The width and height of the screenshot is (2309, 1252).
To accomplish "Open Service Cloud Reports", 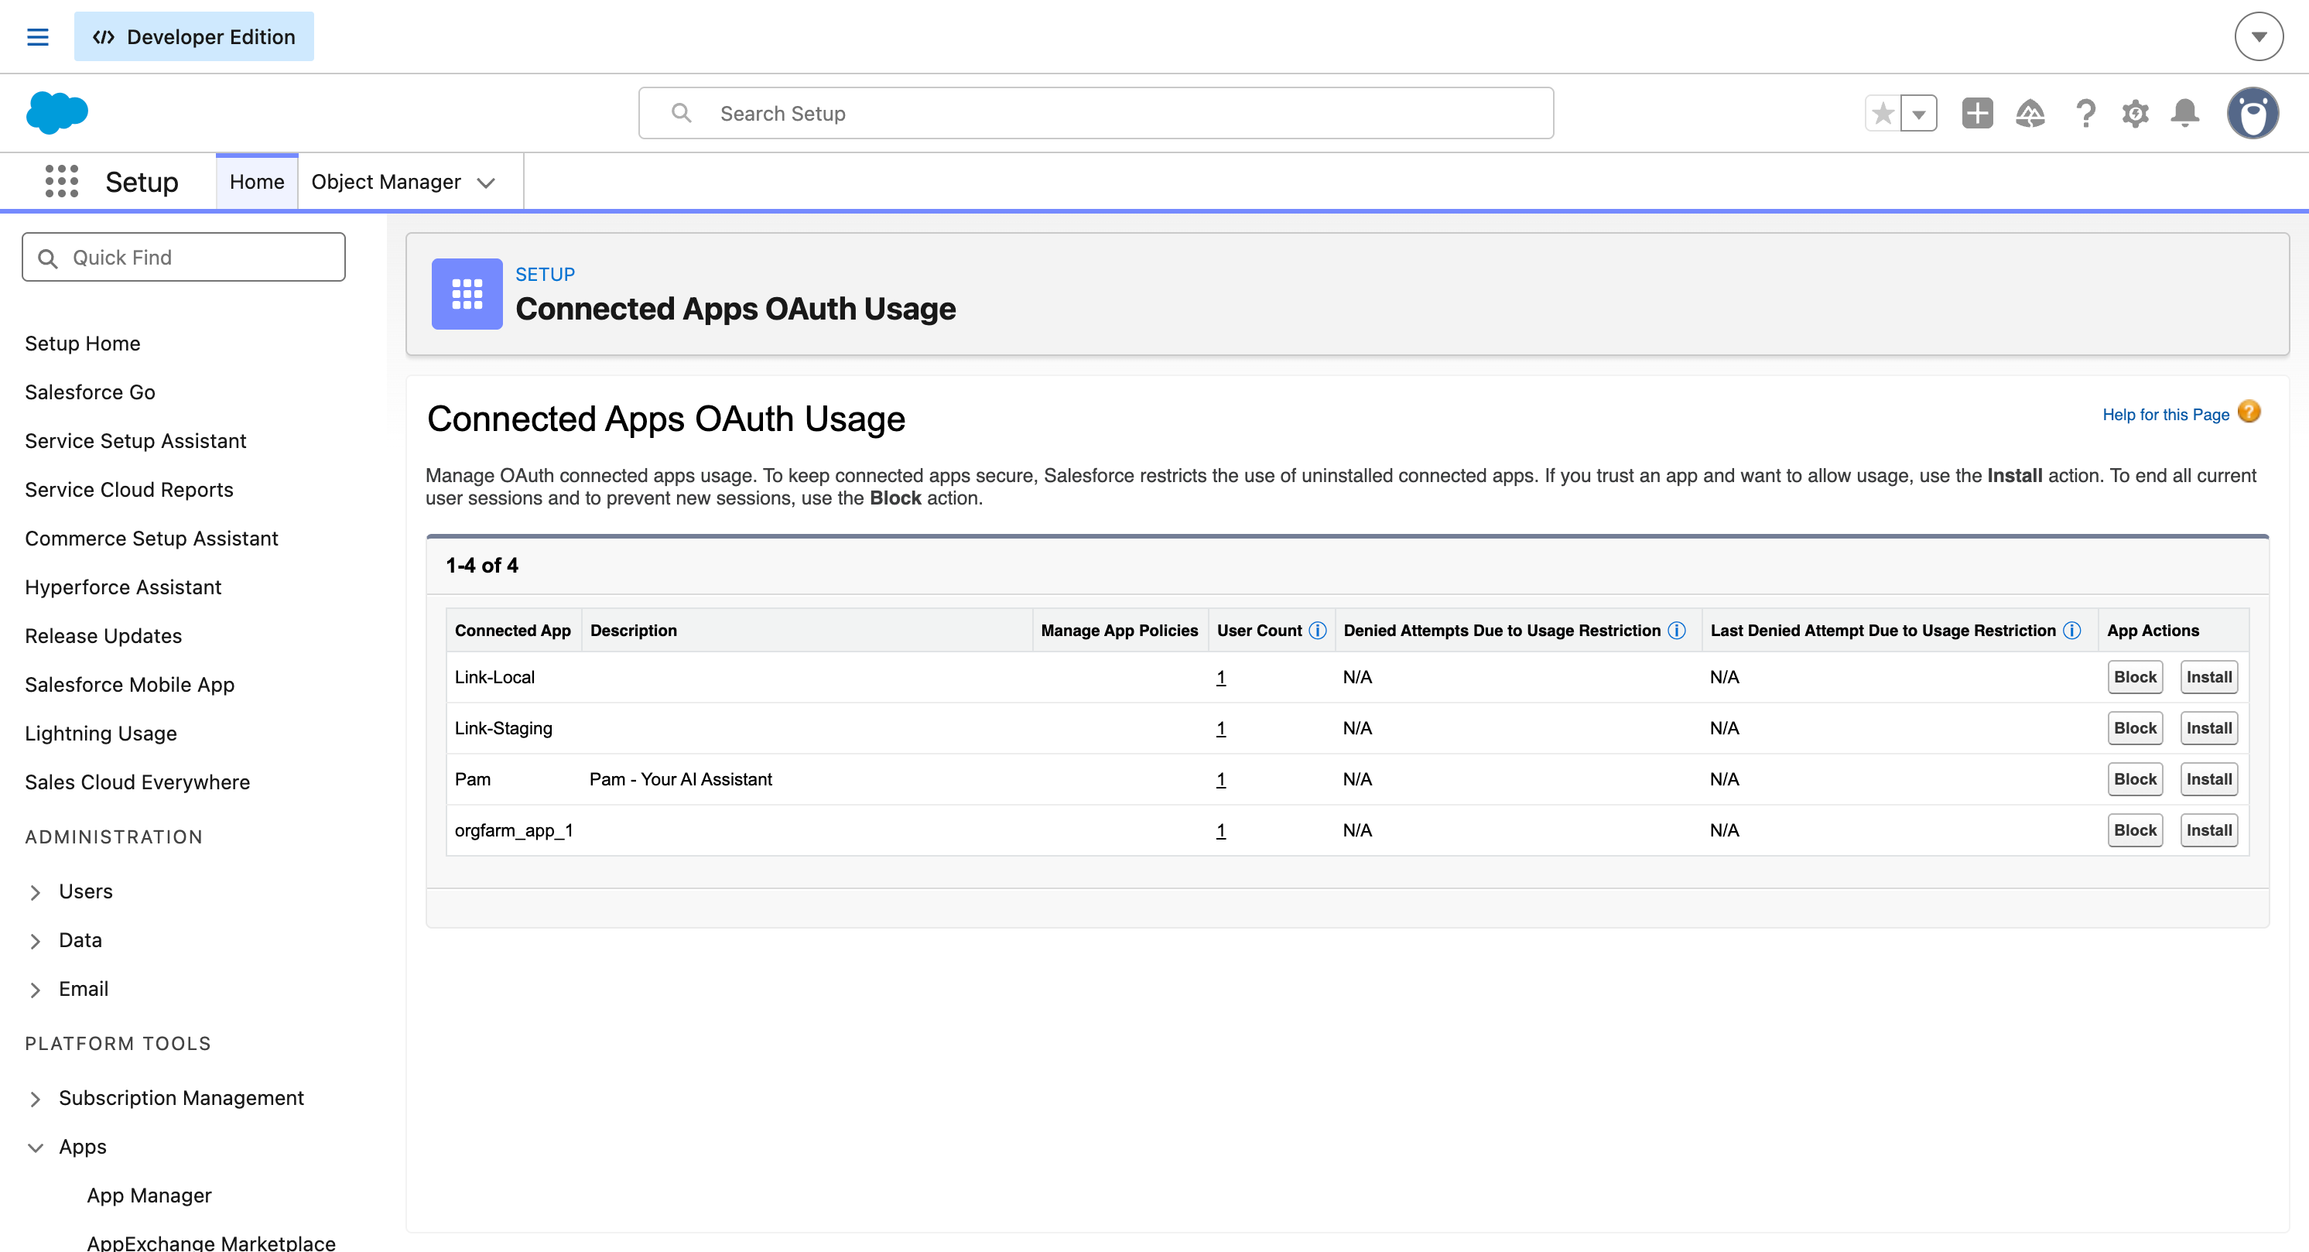I will (129, 489).
